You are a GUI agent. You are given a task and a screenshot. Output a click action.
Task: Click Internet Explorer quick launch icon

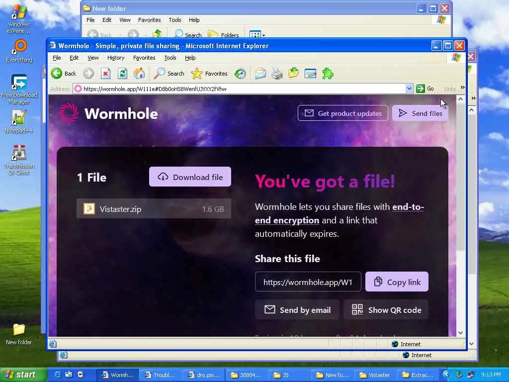[x=58, y=375]
